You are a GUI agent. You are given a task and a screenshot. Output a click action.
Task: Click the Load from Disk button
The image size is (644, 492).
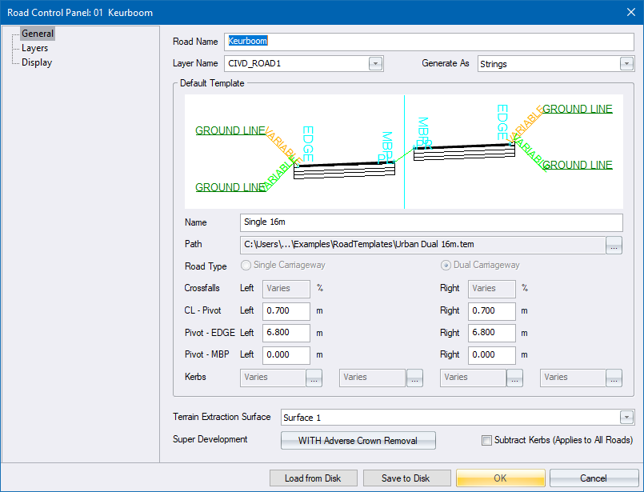coord(313,478)
